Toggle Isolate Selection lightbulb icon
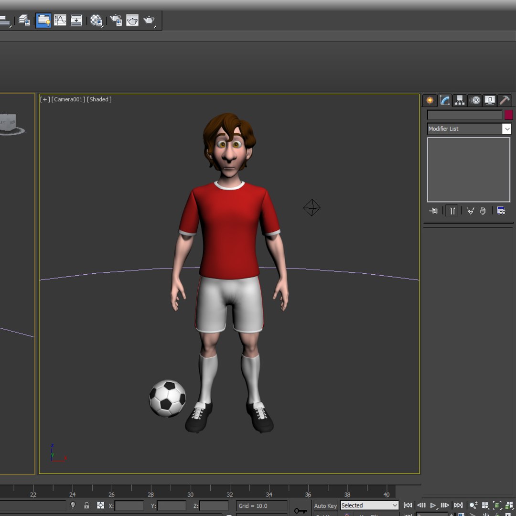Viewport: 516px width, 516px height. coord(73,505)
